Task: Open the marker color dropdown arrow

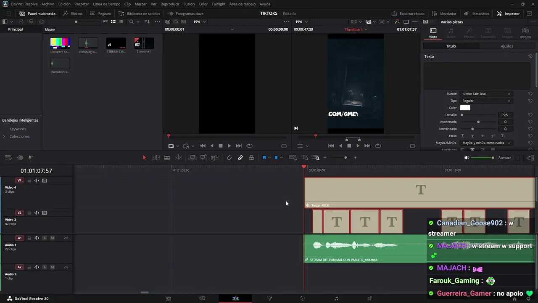Action: pyautogui.click(x=281, y=157)
